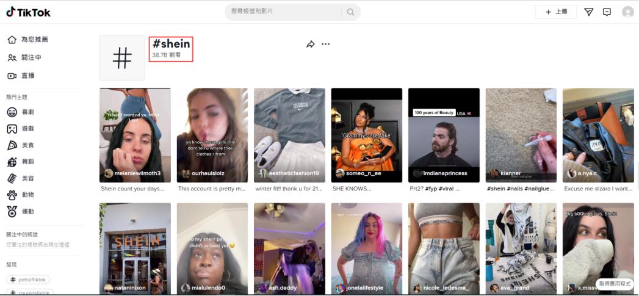Image resolution: width=639 pixels, height=296 pixels.
Task: Click caption 'SHE KNOWS...'
Action: [x=352, y=189]
